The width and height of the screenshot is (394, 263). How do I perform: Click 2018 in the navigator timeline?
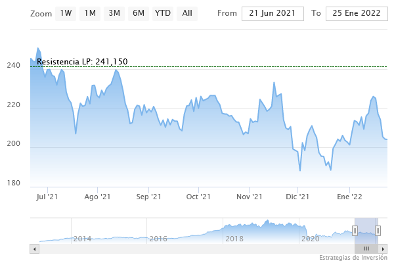tap(234, 239)
